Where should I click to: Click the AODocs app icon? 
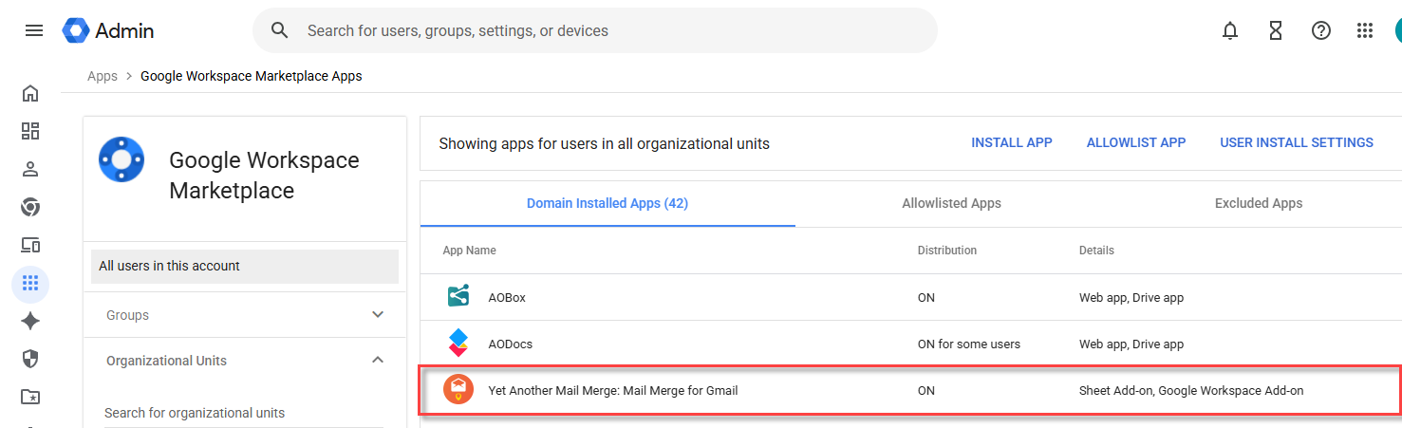[458, 344]
